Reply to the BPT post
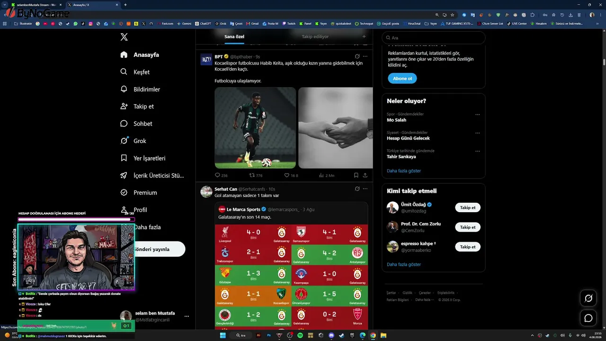 point(221,175)
